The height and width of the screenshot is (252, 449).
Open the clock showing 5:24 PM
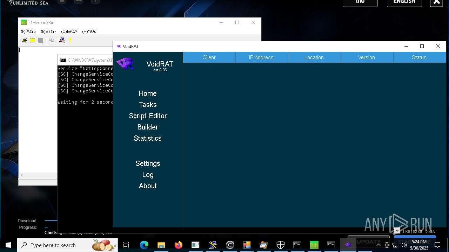[x=419, y=245]
